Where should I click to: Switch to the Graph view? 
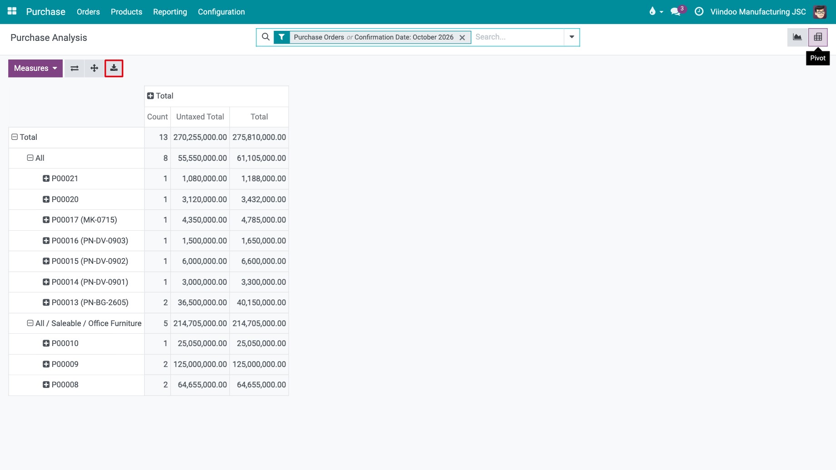tap(797, 37)
